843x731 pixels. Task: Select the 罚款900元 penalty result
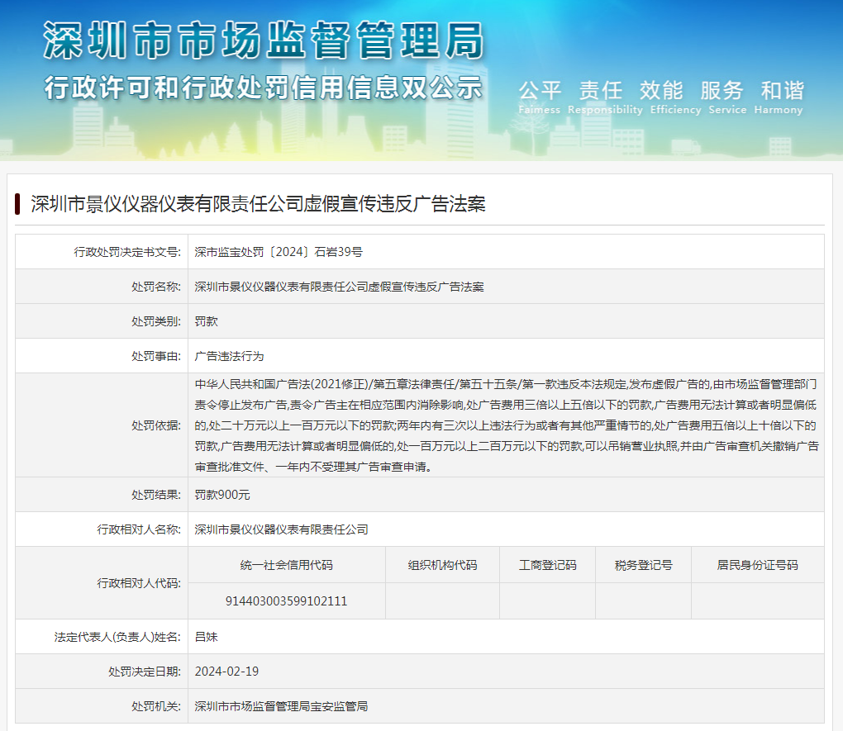(222, 495)
